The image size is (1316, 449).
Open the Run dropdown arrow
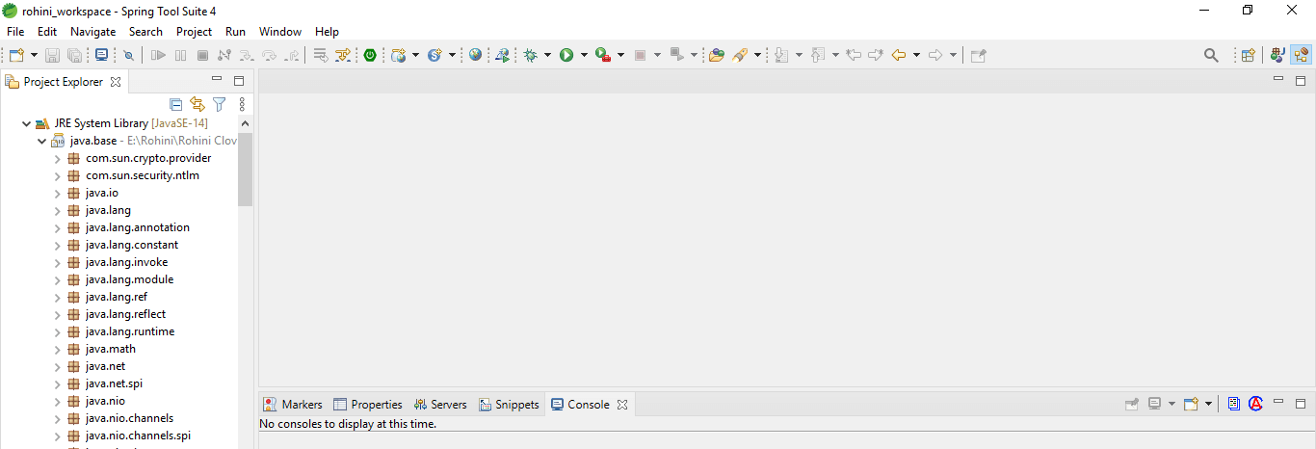pyautogui.click(x=584, y=55)
